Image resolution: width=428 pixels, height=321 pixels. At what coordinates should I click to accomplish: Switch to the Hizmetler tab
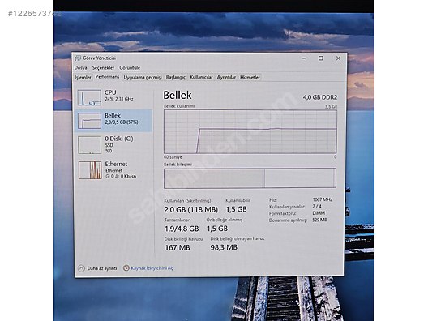[250, 78]
